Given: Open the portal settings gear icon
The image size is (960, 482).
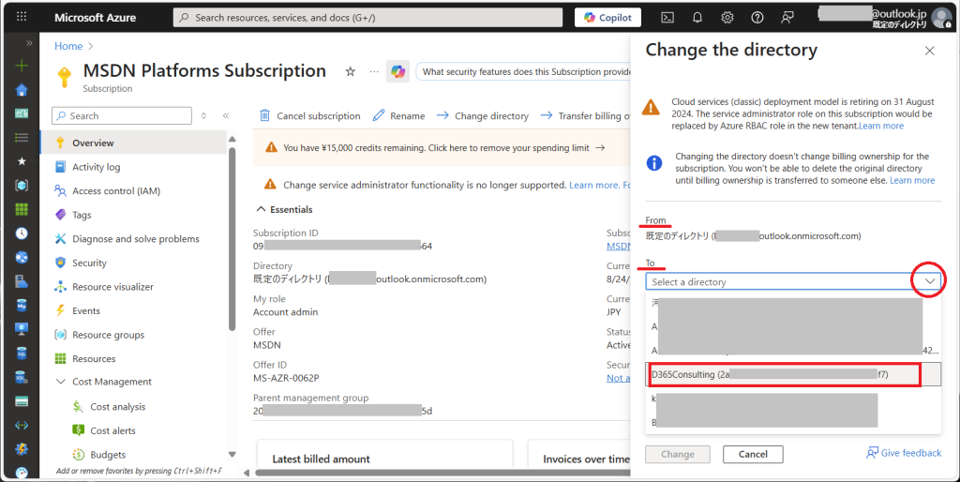Looking at the screenshot, I should click(x=727, y=17).
